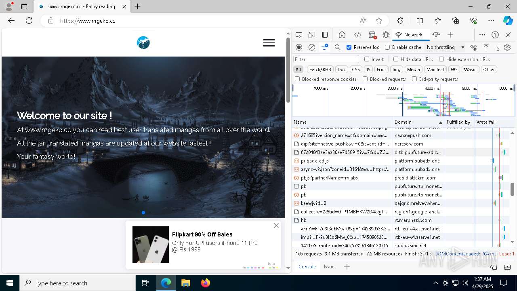
Task: Filter requests by Font type
Action: pos(381,70)
